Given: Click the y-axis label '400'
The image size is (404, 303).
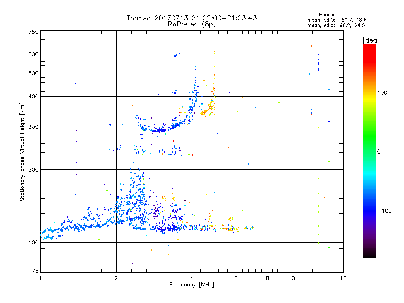Looking at the screenshot, I should (33, 97).
